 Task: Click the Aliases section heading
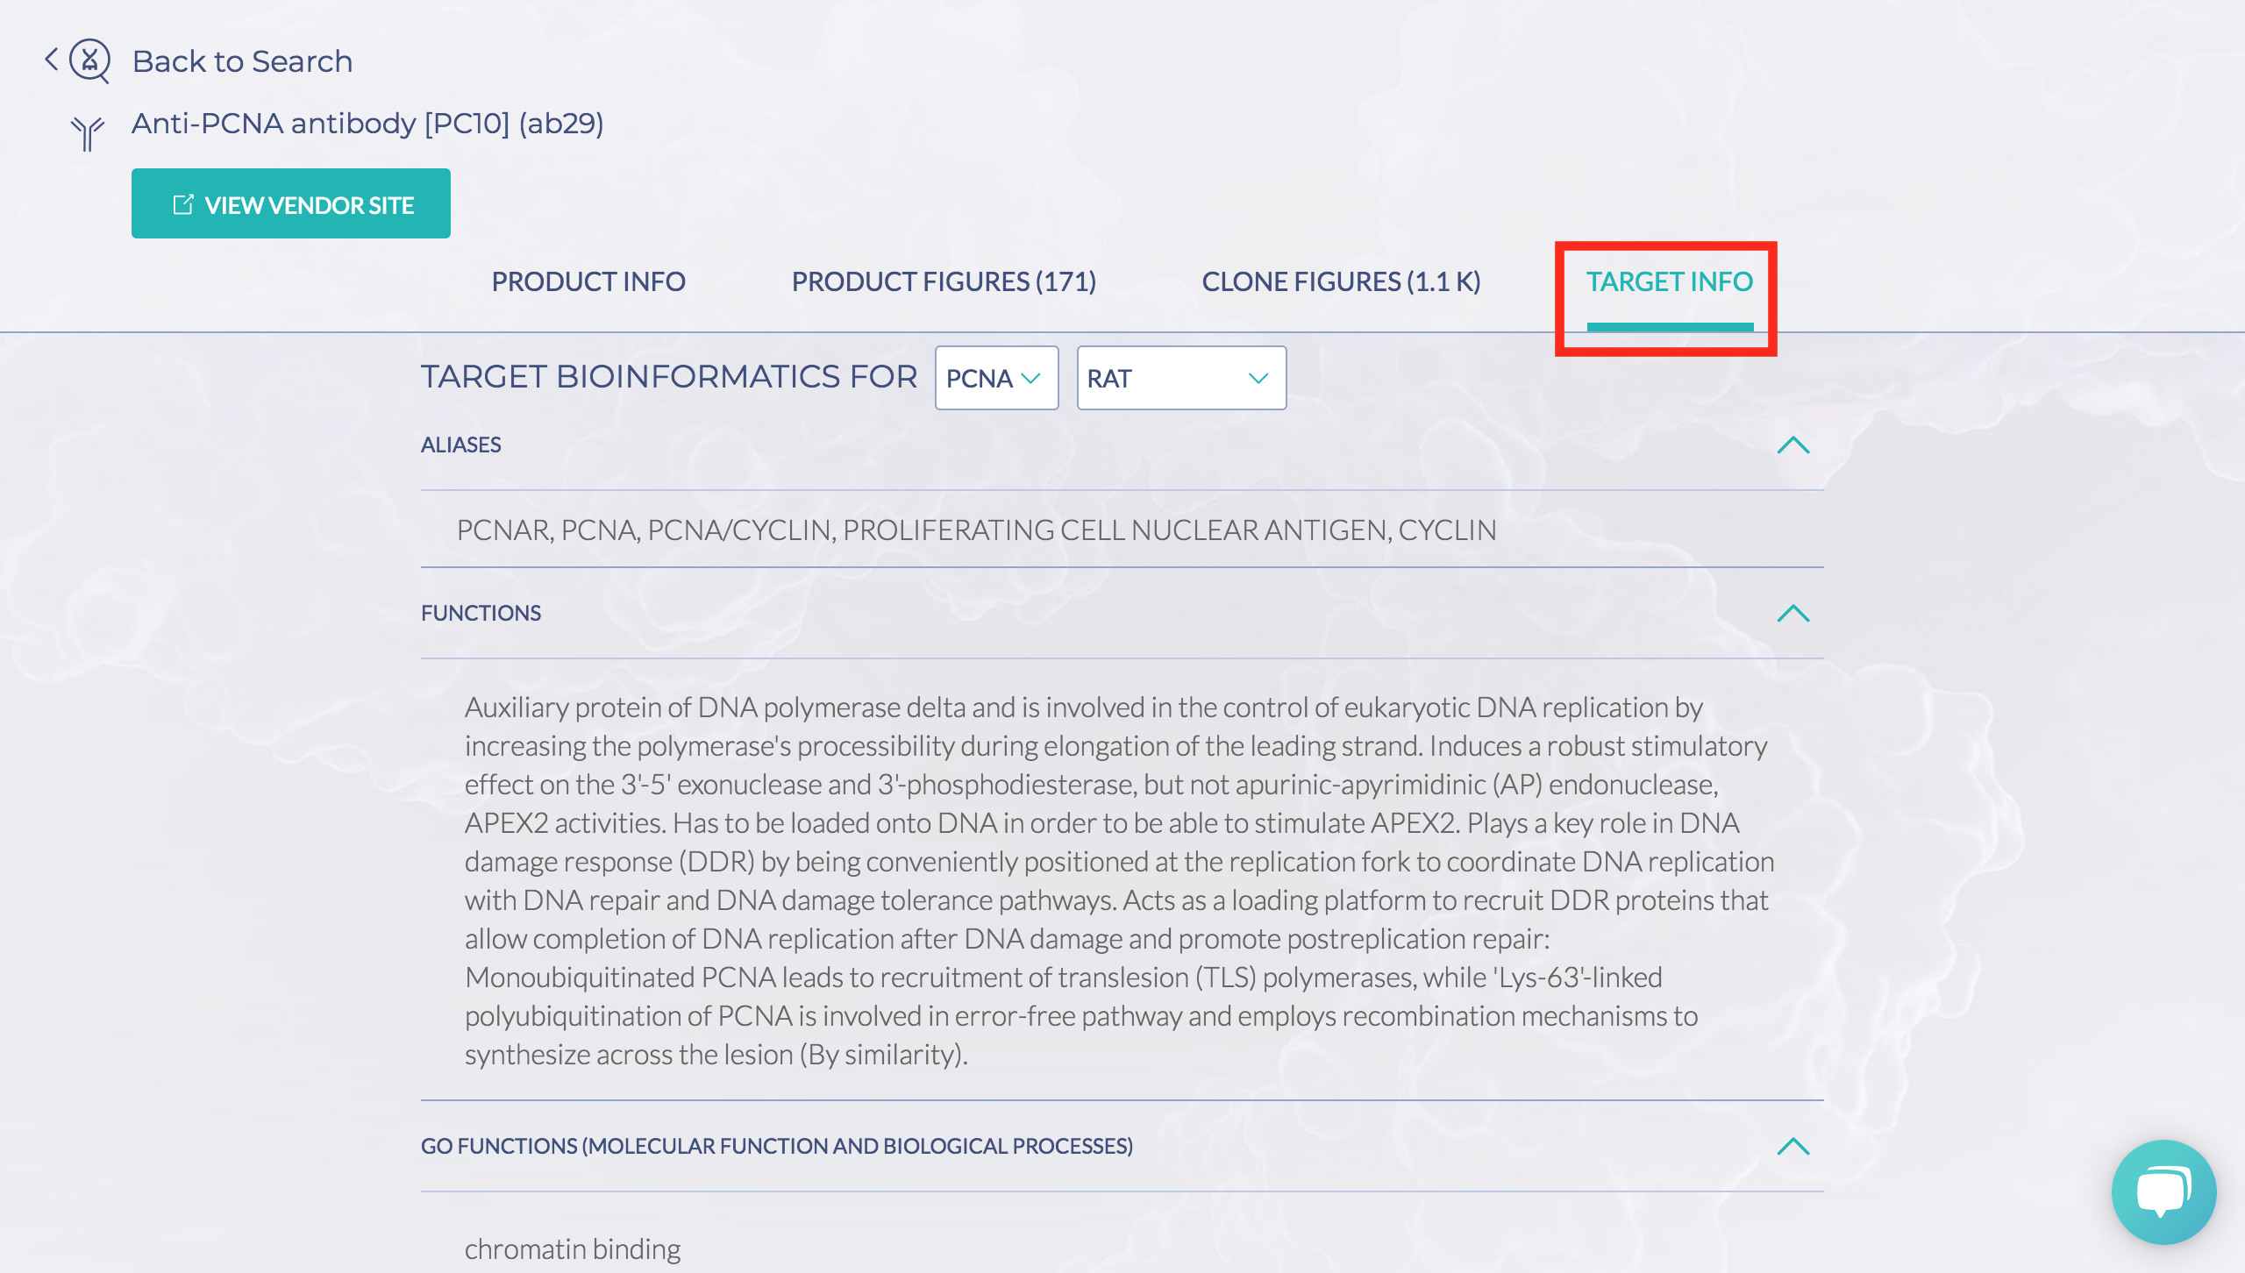461,445
